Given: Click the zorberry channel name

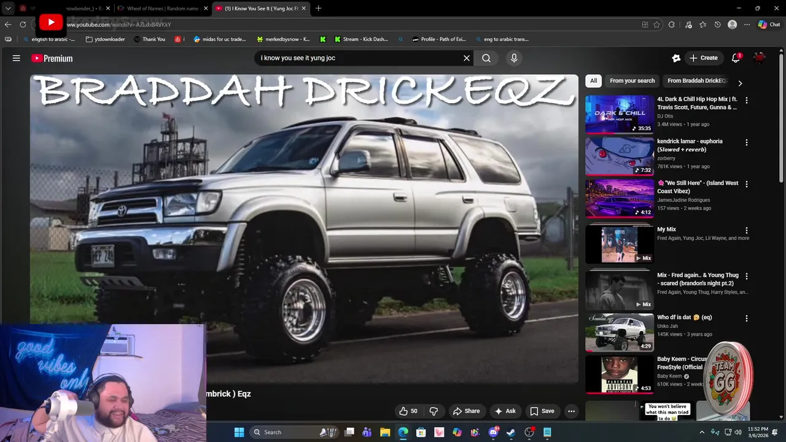Looking at the screenshot, I should (x=666, y=158).
